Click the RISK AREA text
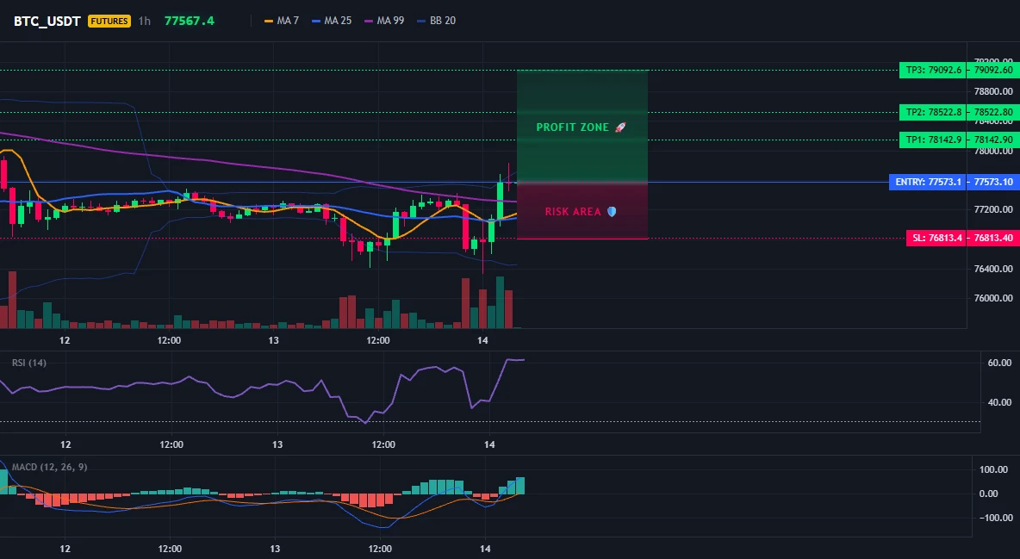 [x=573, y=212]
